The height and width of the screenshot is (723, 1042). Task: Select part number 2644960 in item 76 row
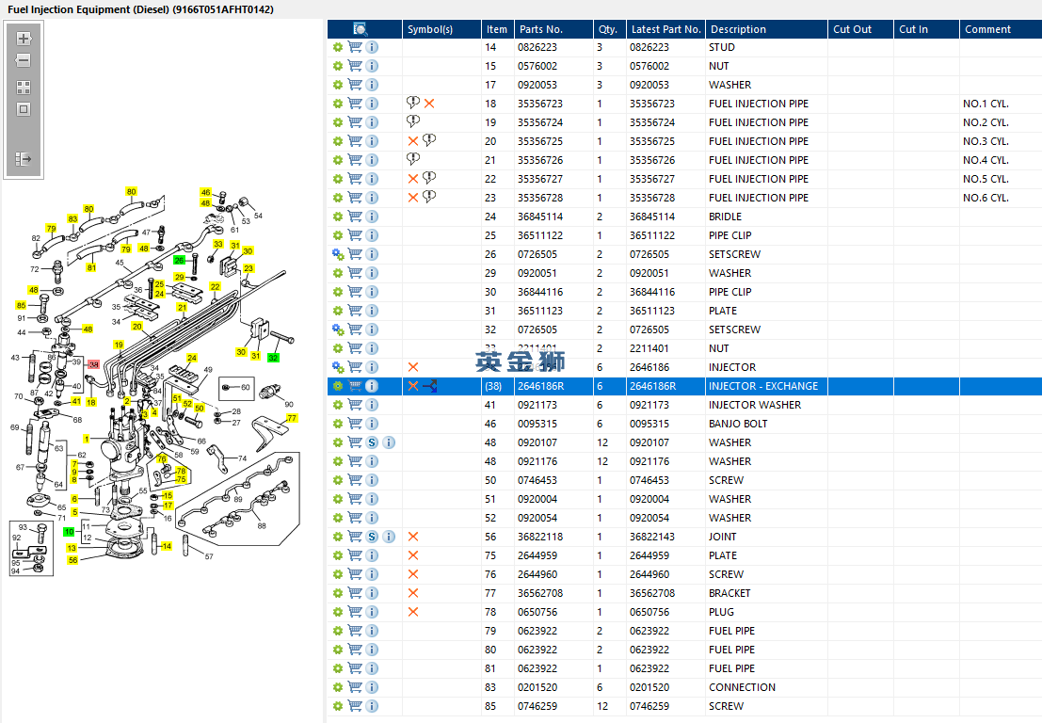click(x=537, y=574)
